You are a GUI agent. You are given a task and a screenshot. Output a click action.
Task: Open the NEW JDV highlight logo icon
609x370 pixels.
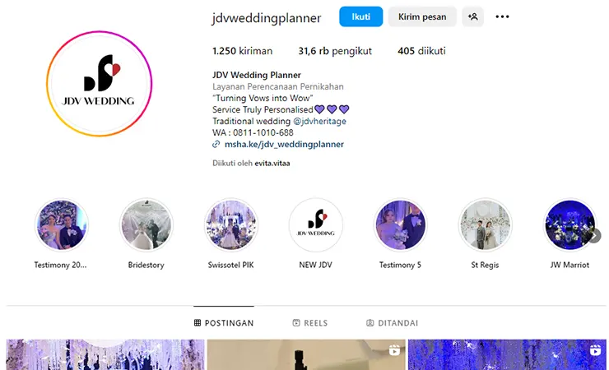point(316,225)
